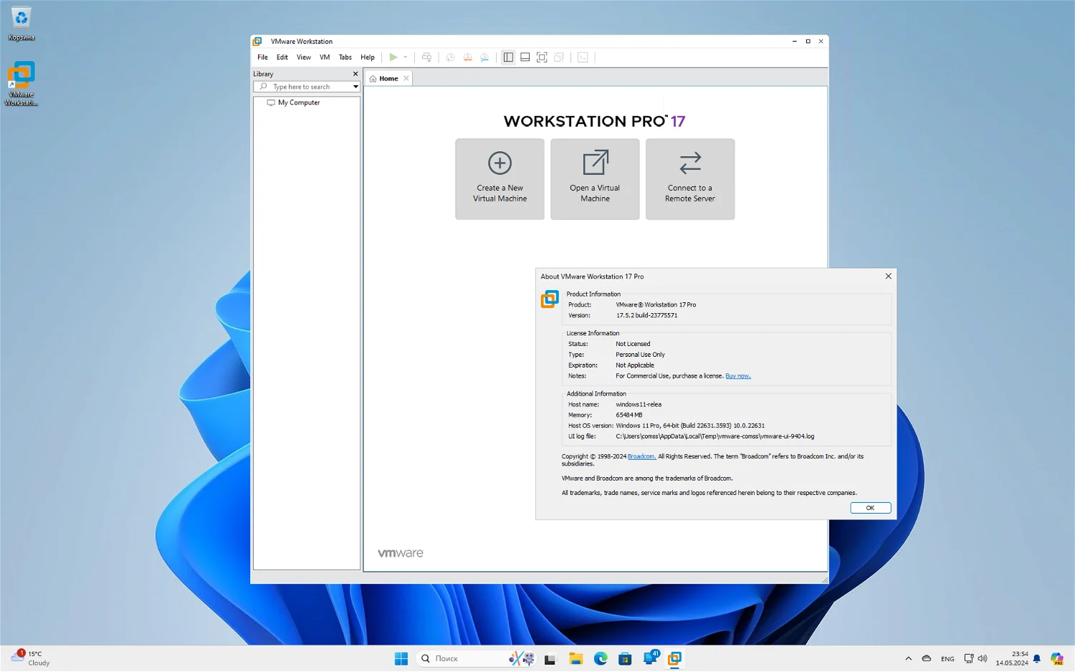The image size is (1075, 672).
Task: Click the 'Personal Use Only' type text
Action: click(x=640, y=355)
